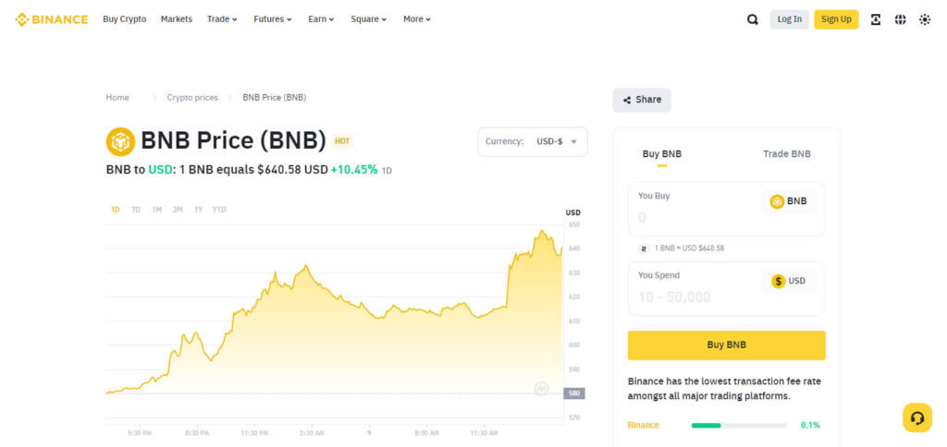The width and height of the screenshot is (947, 447).
Task: Click the BNB Price (BNB) breadcrumb
Action: pyautogui.click(x=274, y=98)
